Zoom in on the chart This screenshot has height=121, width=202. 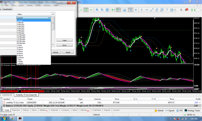[97, 10]
